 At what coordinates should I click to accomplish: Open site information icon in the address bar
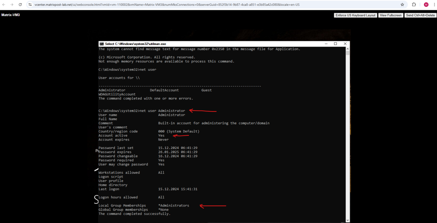click(x=30, y=5)
